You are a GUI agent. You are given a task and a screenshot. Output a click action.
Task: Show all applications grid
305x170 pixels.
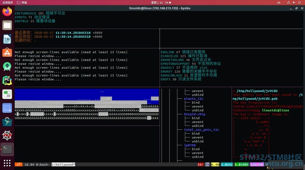[7, 163]
